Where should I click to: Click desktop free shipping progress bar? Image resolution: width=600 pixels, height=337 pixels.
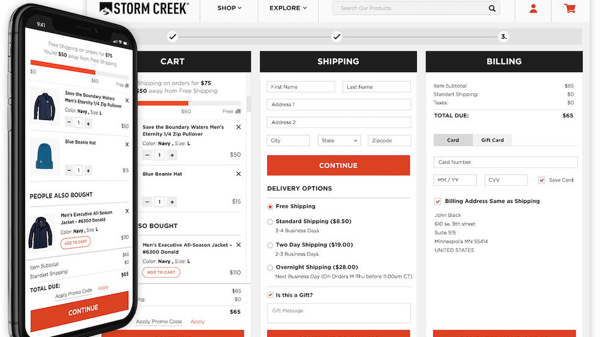point(188,103)
